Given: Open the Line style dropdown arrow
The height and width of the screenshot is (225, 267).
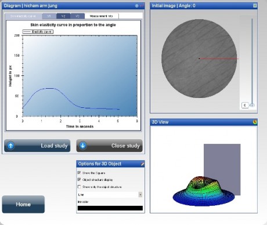Looking at the screenshot, I should coord(140,195).
